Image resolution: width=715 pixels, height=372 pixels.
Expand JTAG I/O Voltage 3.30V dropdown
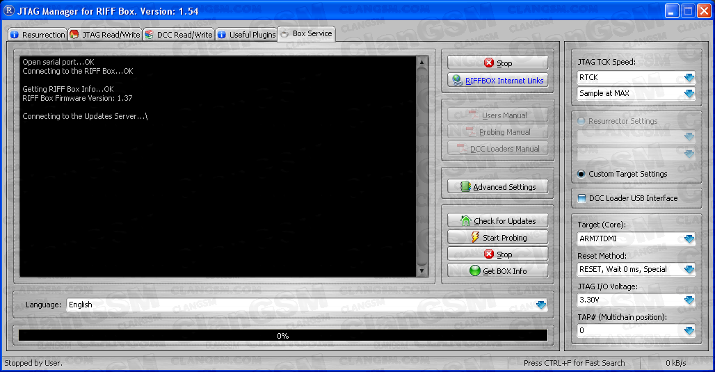pos(689,300)
